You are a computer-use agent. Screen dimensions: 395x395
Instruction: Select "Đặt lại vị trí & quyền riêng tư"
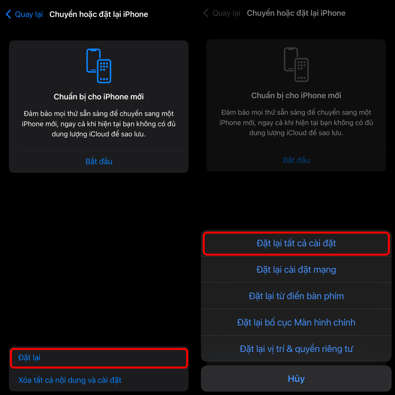pos(296,349)
